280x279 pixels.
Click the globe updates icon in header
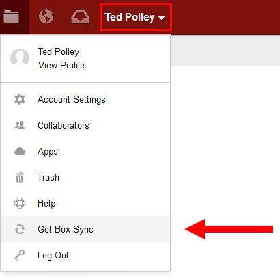point(46,16)
